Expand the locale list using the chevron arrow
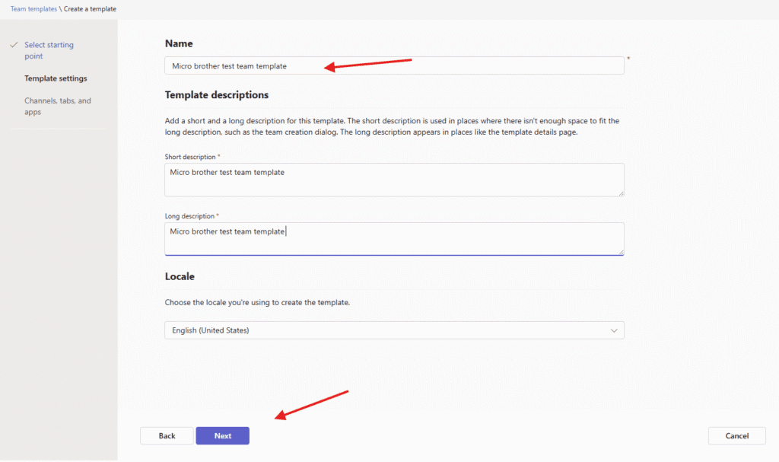The image size is (779, 462). pyautogui.click(x=614, y=330)
